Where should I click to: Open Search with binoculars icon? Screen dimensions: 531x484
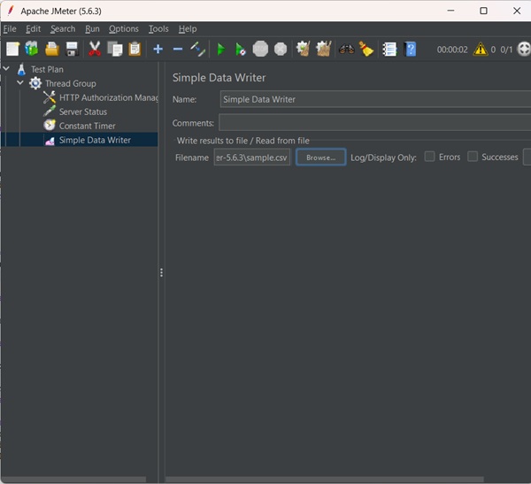pos(346,50)
